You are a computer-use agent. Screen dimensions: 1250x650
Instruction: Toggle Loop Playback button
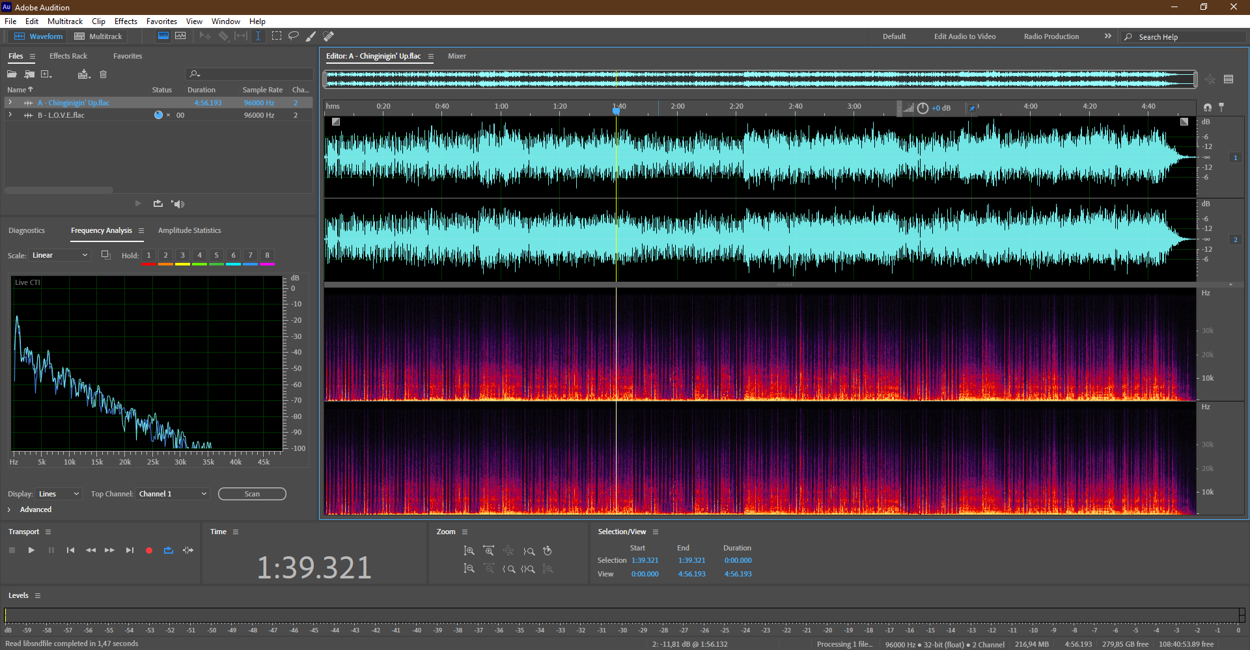169,550
